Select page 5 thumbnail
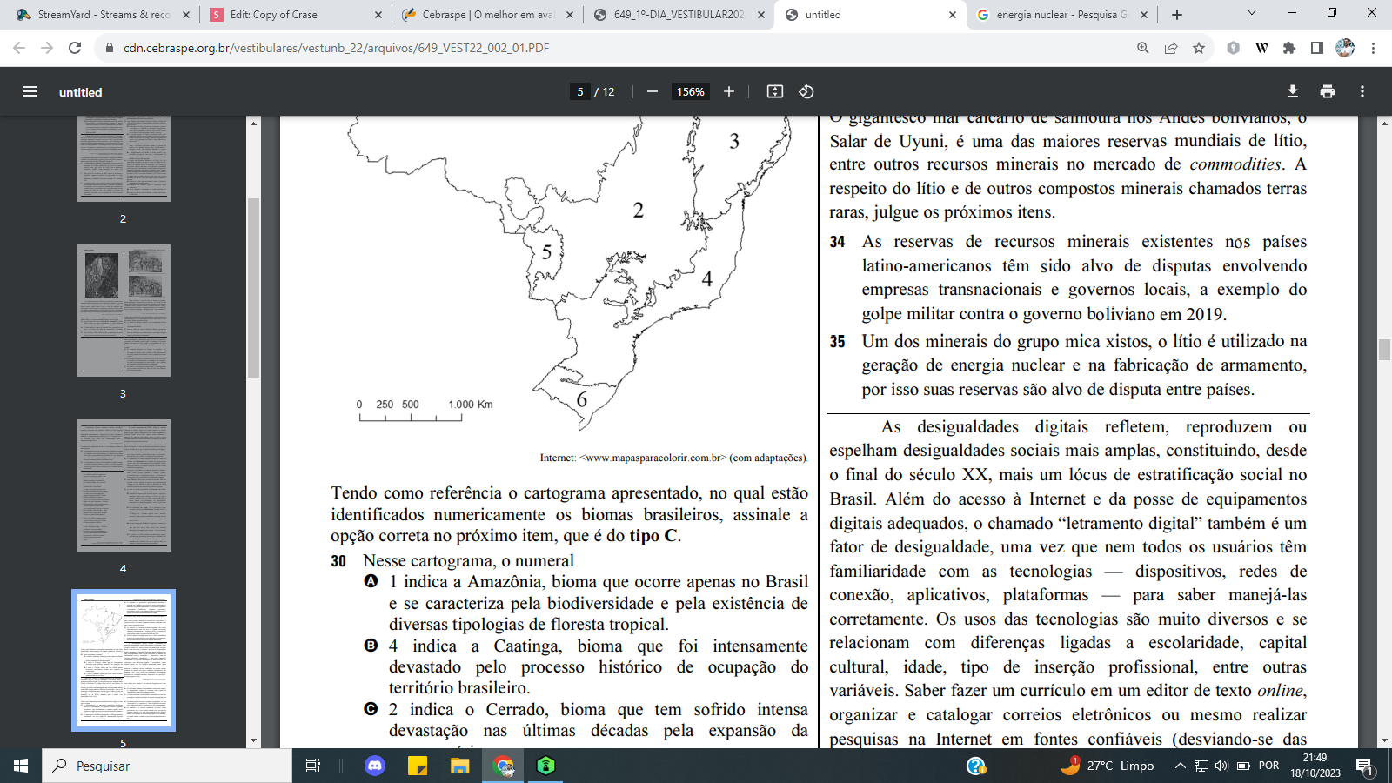 coord(124,660)
